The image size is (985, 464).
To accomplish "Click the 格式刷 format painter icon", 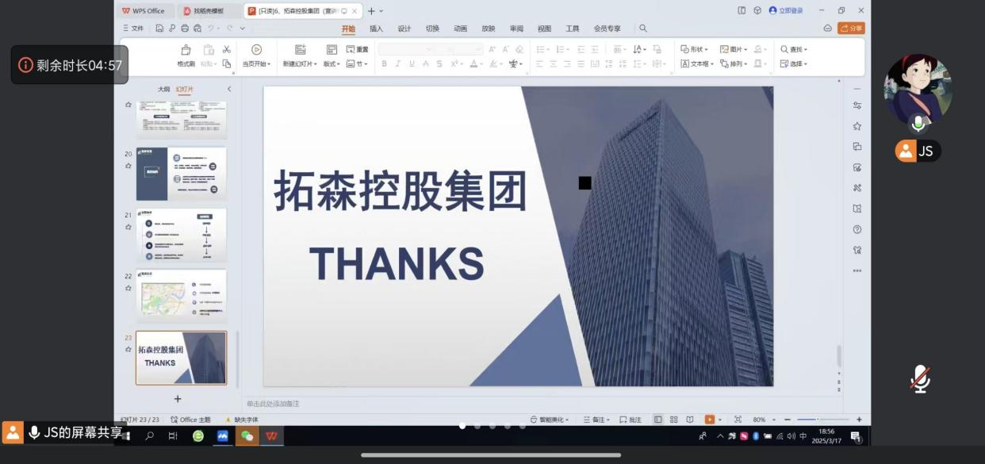I will 186,50.
